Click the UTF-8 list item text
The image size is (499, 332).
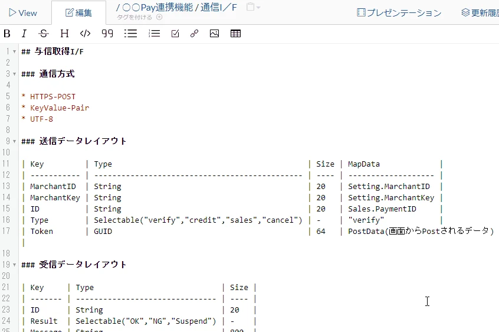click(x=41, y=119)
